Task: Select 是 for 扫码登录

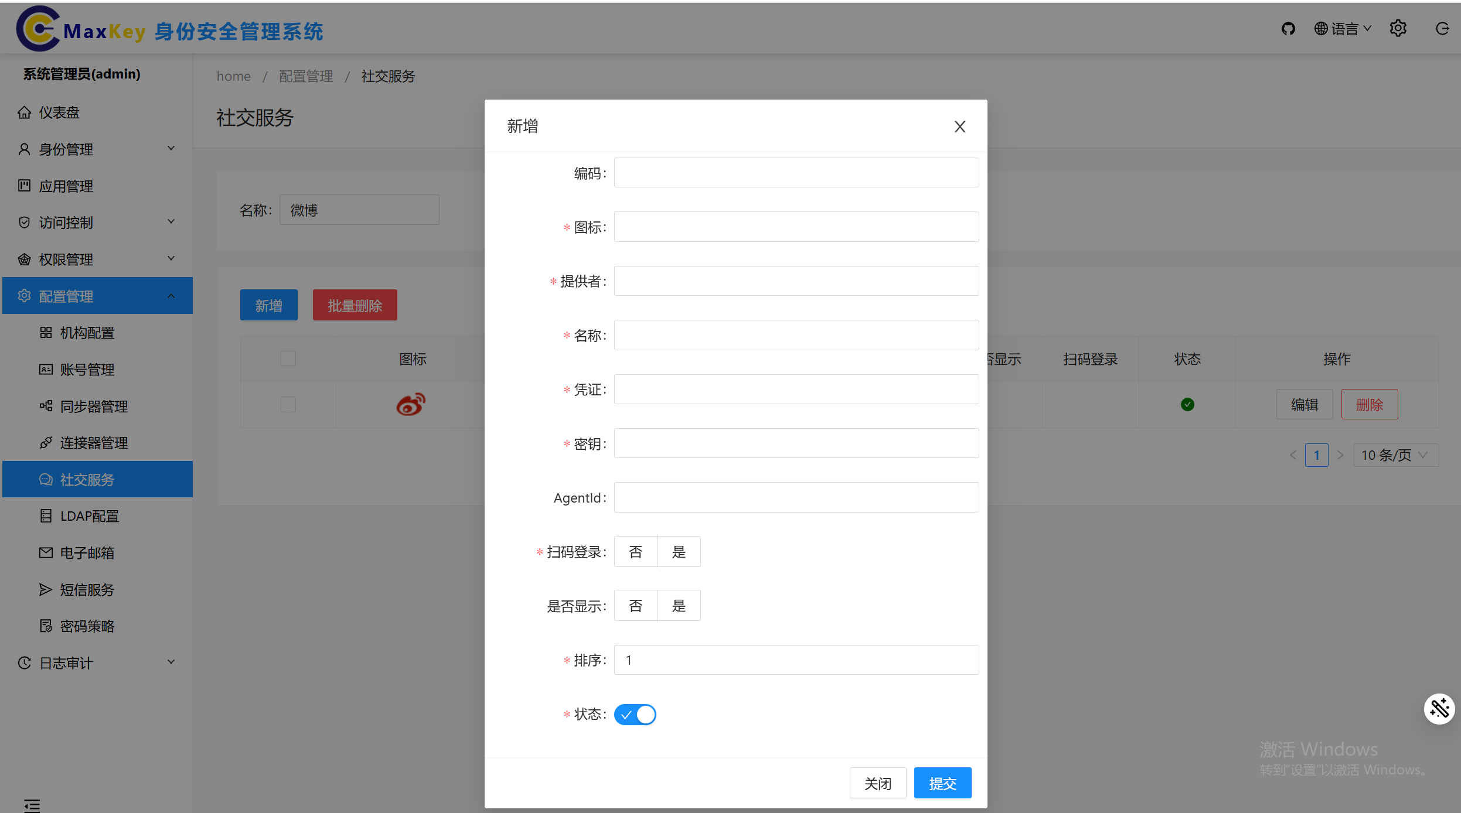Action: point(679,552)
